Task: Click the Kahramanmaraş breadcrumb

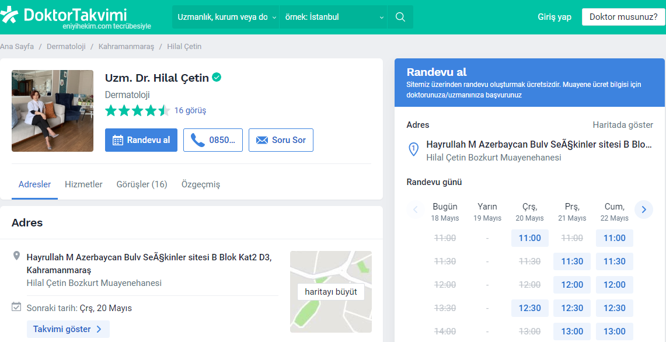Action: tap(126, 46)
